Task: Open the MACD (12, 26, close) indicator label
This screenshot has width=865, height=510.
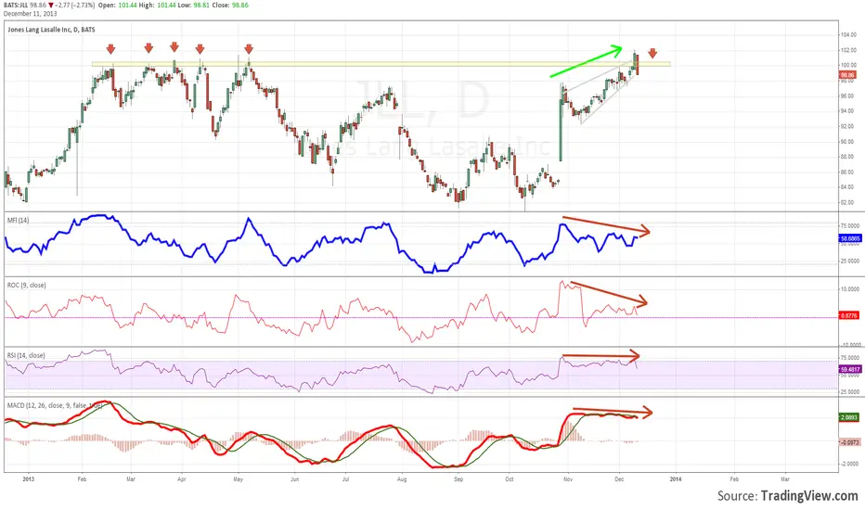Action: pyautogui.click(x=54, y=405)
